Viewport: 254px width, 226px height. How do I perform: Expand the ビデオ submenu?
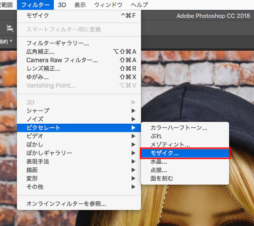[79, 136]
